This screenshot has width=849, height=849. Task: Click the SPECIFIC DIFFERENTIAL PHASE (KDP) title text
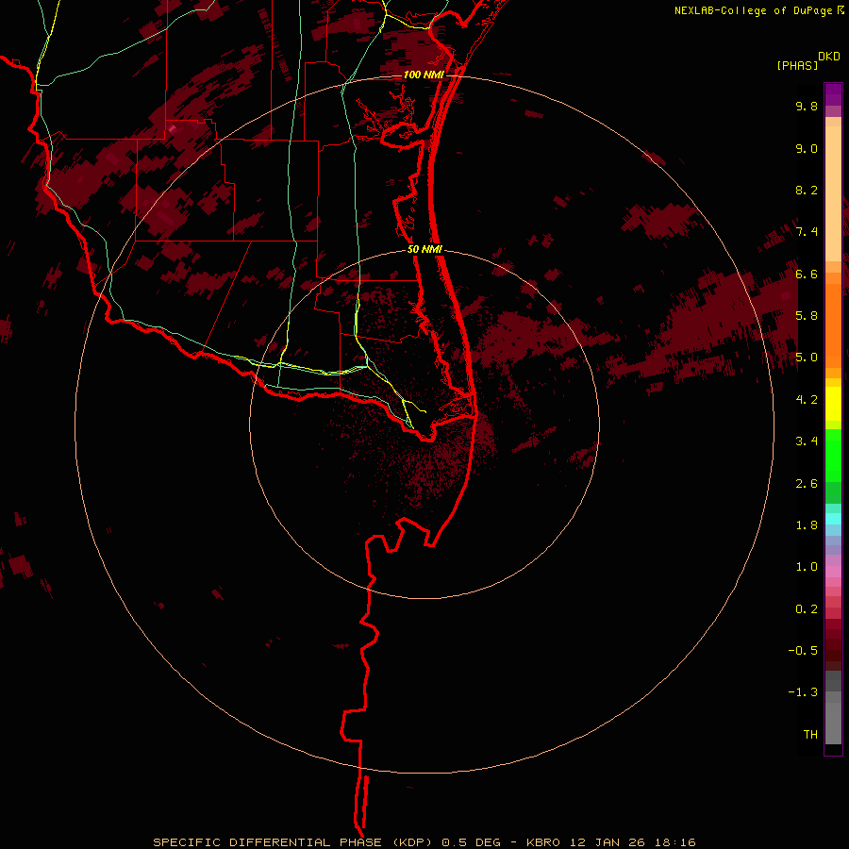click(x=295, y=842)
